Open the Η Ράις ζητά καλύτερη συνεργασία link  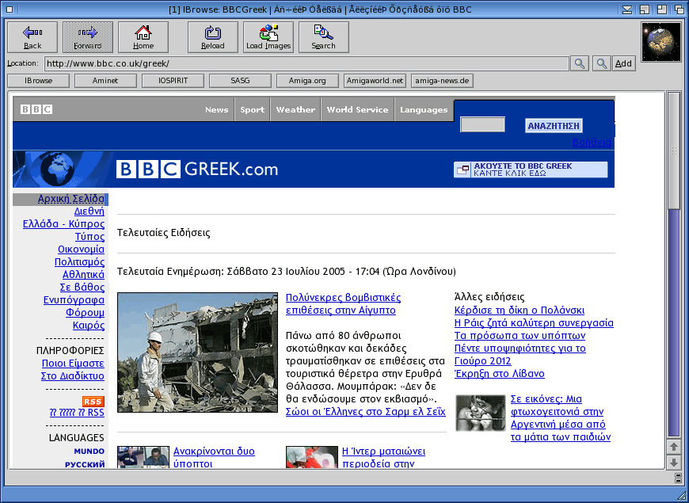(x=534, y=323)
